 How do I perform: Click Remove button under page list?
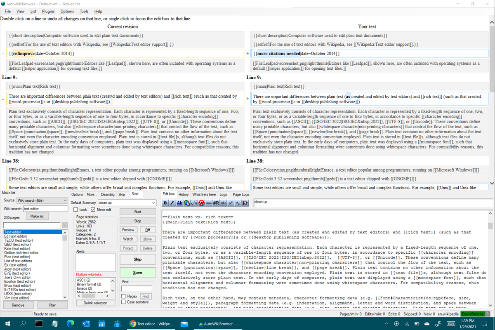click(18, 305)
